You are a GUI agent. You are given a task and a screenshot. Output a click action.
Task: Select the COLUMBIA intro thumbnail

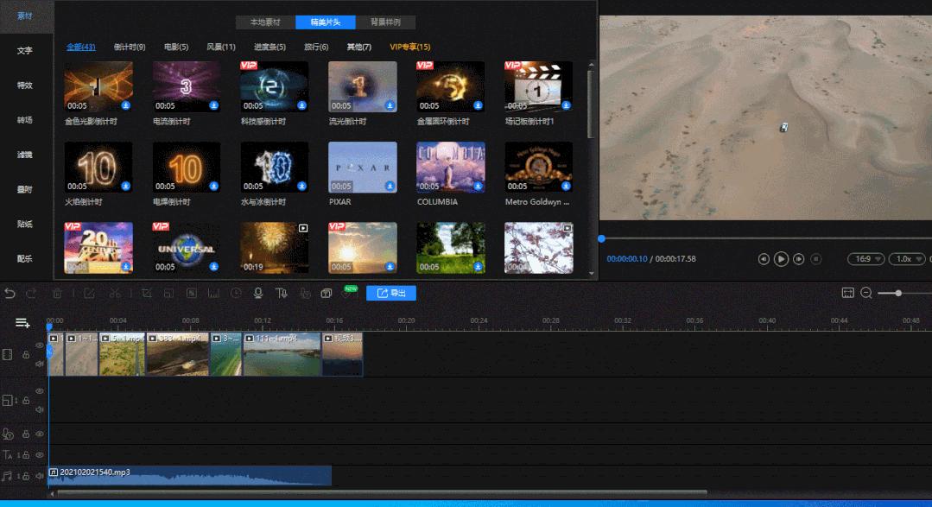(x=451, y=167)
